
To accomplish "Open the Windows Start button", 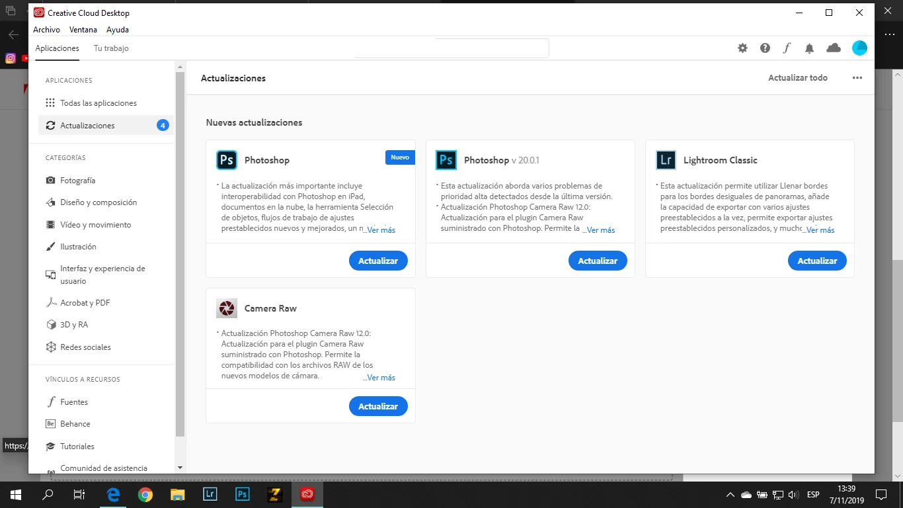I will click(x=15, y=494).
